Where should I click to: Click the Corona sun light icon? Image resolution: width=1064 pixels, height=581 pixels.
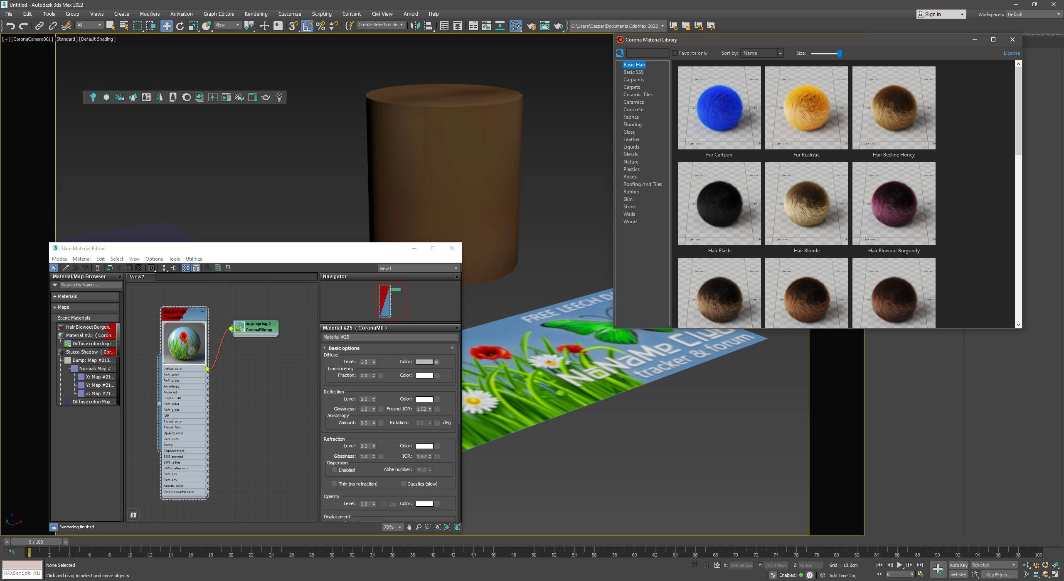(x=106, y=97)
